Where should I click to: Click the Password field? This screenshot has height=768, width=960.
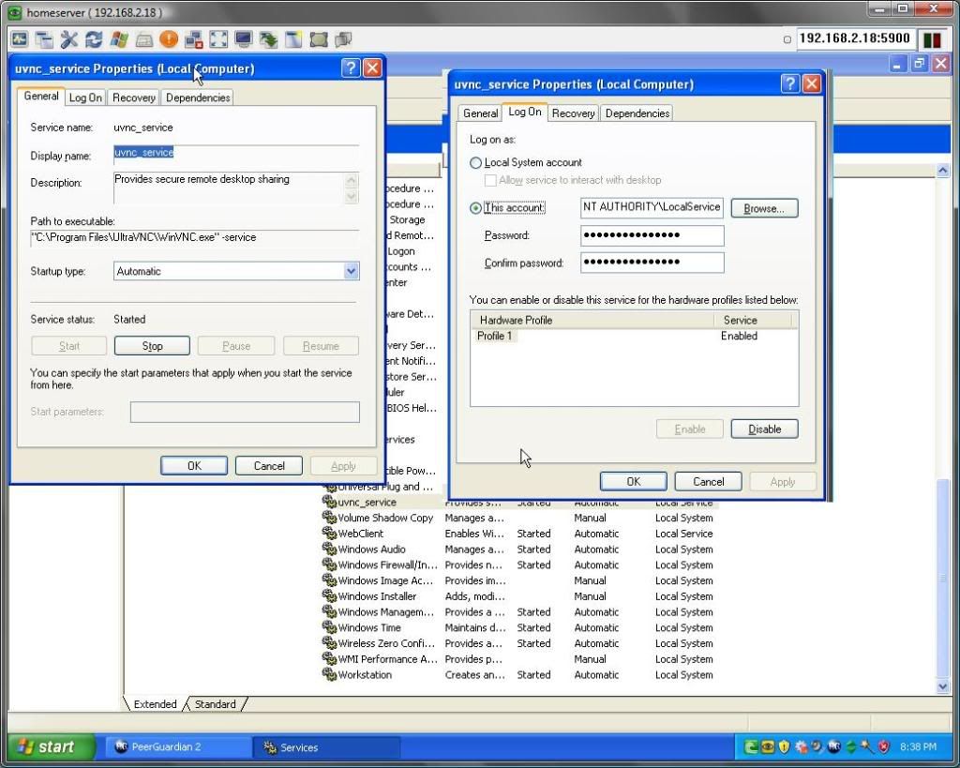[x=652, y=235]
